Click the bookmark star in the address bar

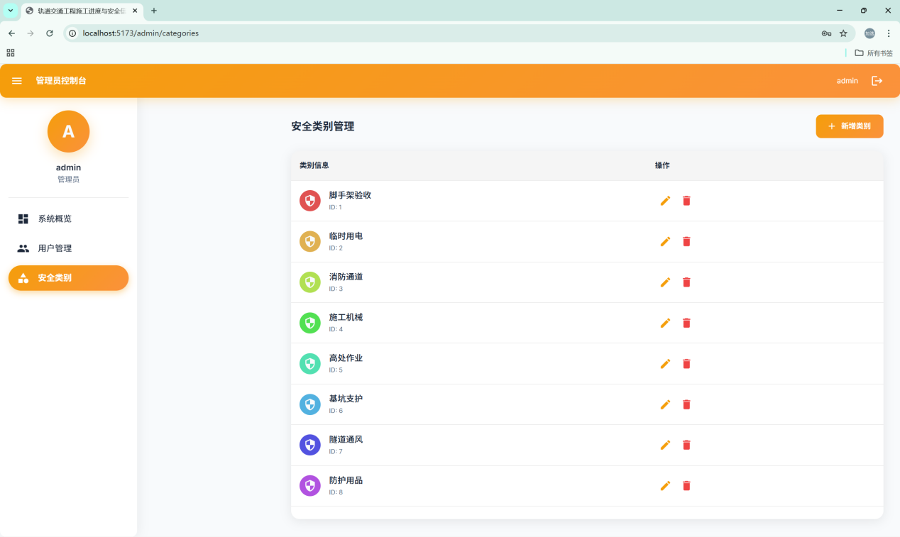point(843,33)
